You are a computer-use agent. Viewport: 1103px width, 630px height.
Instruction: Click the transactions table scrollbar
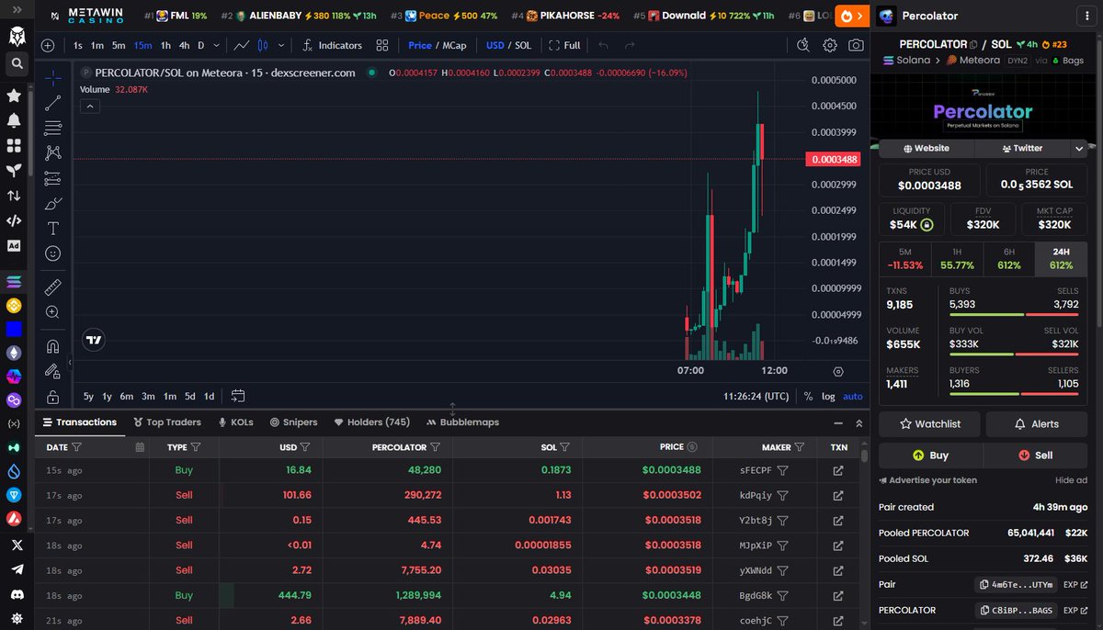865,455
